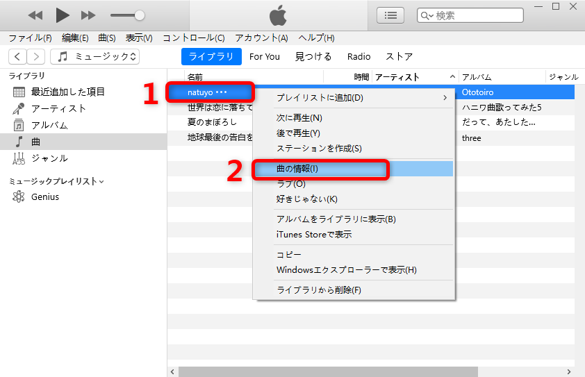Viewport: 585px width, 377px height.
Task: Open the アカウント(A) menu
Action: (261, 38)
